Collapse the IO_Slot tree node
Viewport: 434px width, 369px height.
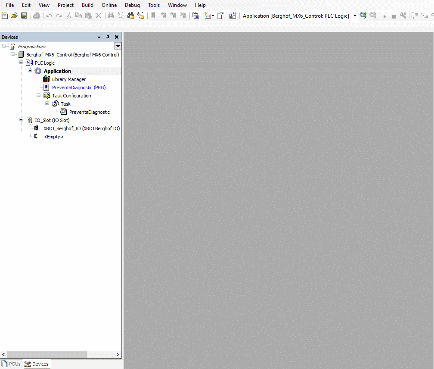coord(21,120)
